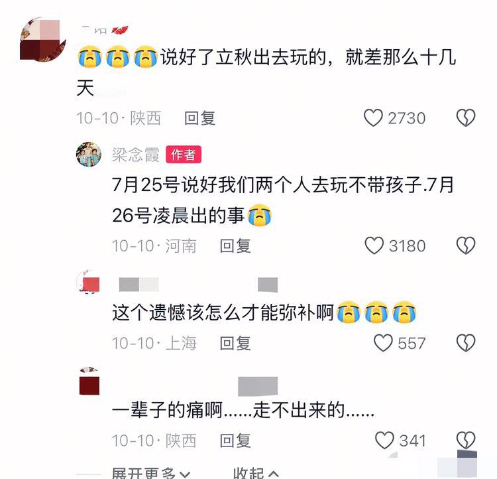Tap the red 作者 author badge
Viewport: 497px width, 479px height.
pos(184,155)
